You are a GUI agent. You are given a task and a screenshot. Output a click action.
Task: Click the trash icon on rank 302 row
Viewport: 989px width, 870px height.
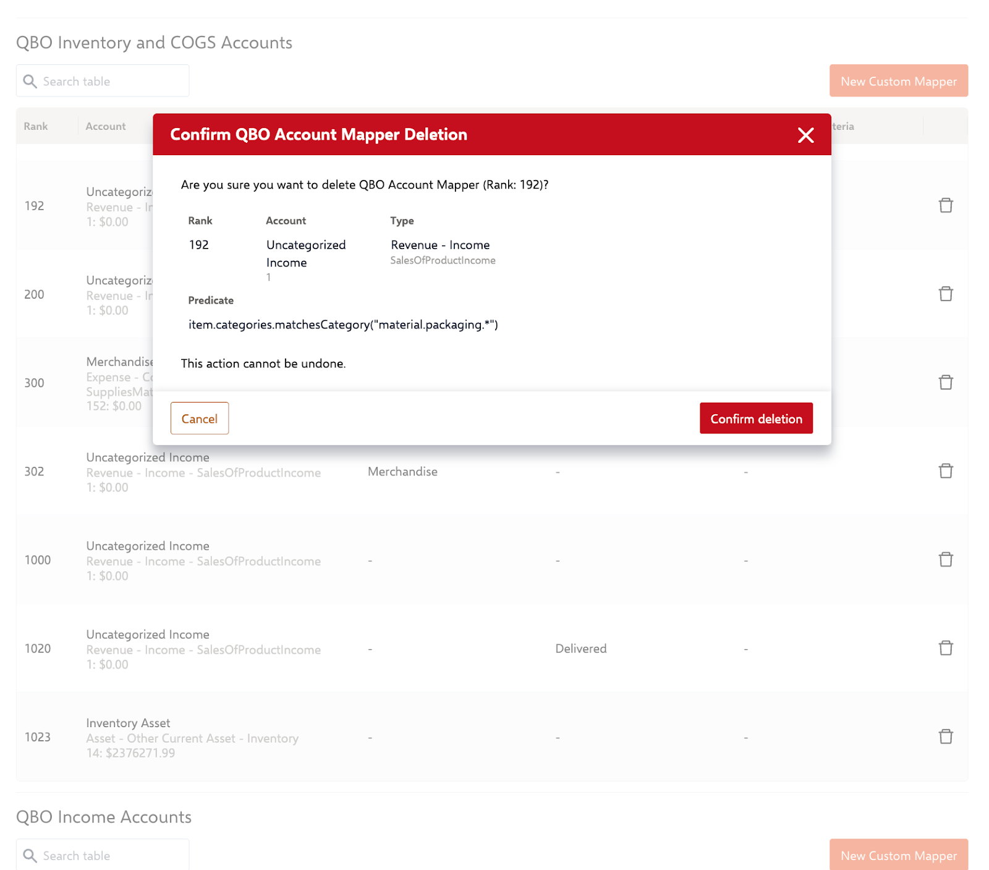(945, 471)
